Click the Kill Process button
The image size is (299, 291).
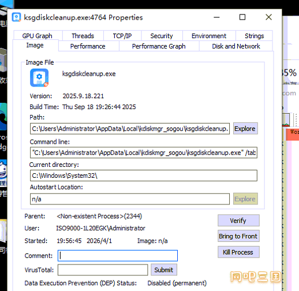(x=238, y=252)
